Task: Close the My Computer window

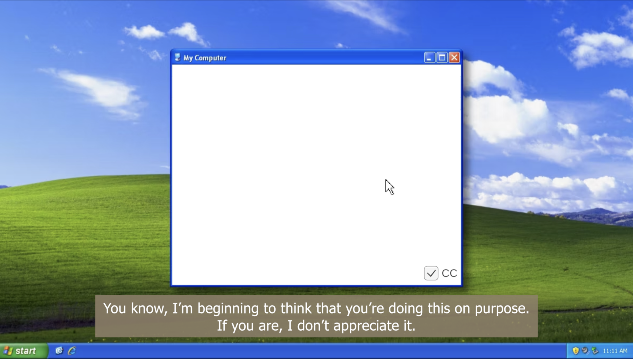Action: (454, 58)
